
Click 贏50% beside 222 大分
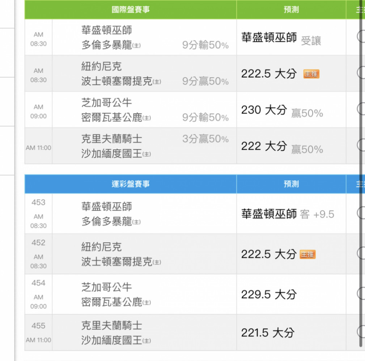coord(307,149)
